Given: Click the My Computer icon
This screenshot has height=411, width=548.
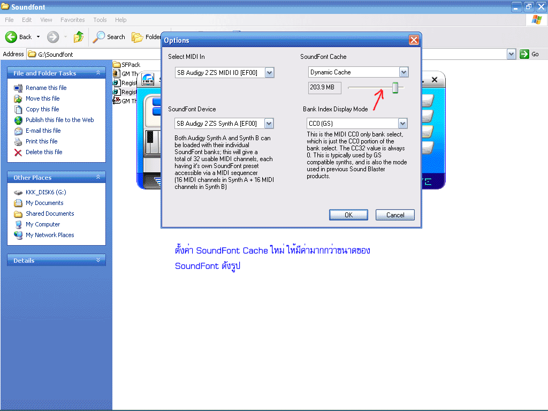Looking at the screenshot, I should point(18,225).
